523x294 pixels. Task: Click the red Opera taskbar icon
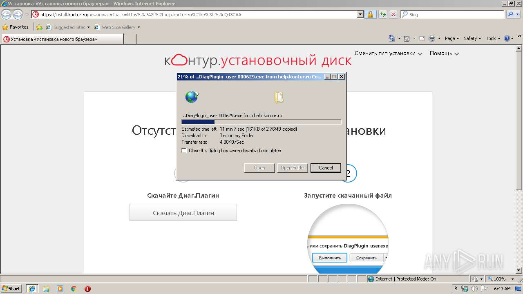(x=87, y=289)
